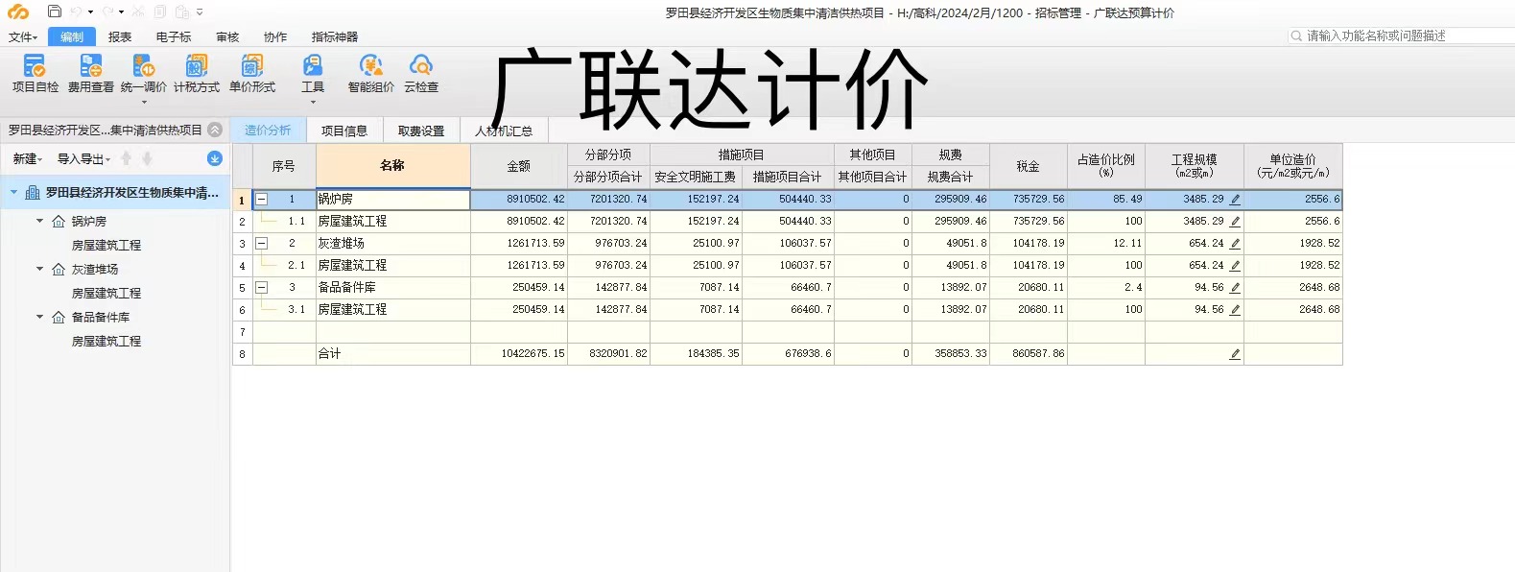This screenshot has height=572, width=1515.
Task: Click the copy icon in quick access bar
Action: coord(159,12)
